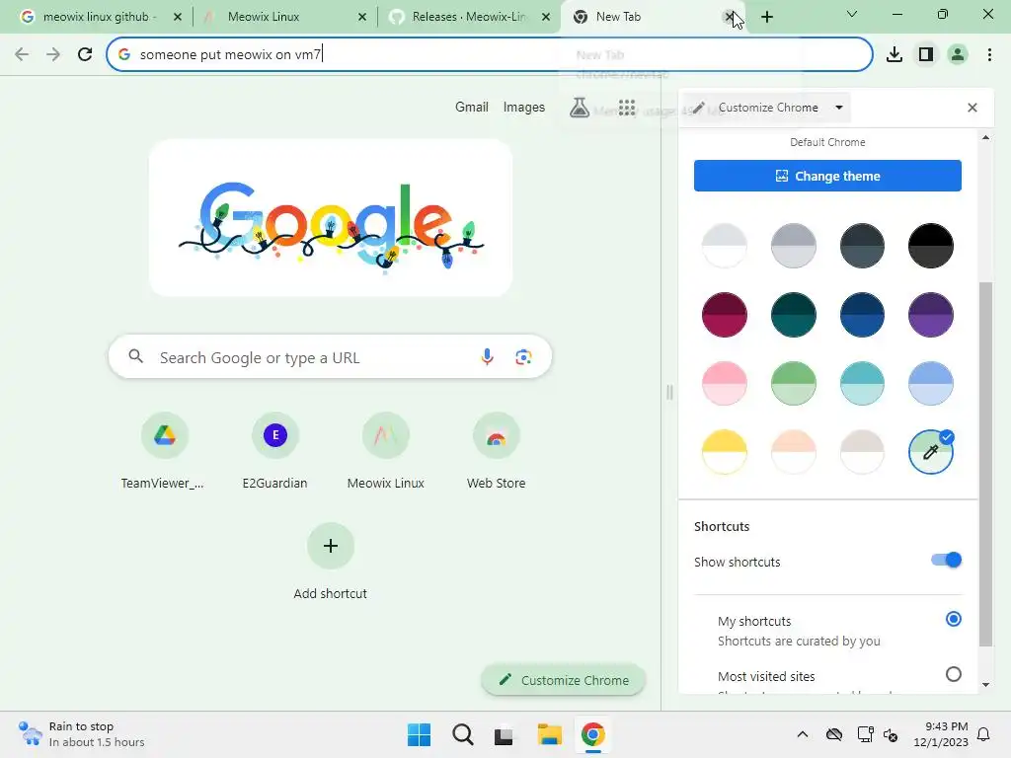Go back with the back arrow
Viewport: 1011px width, 758px height.
tap(22, 55)
